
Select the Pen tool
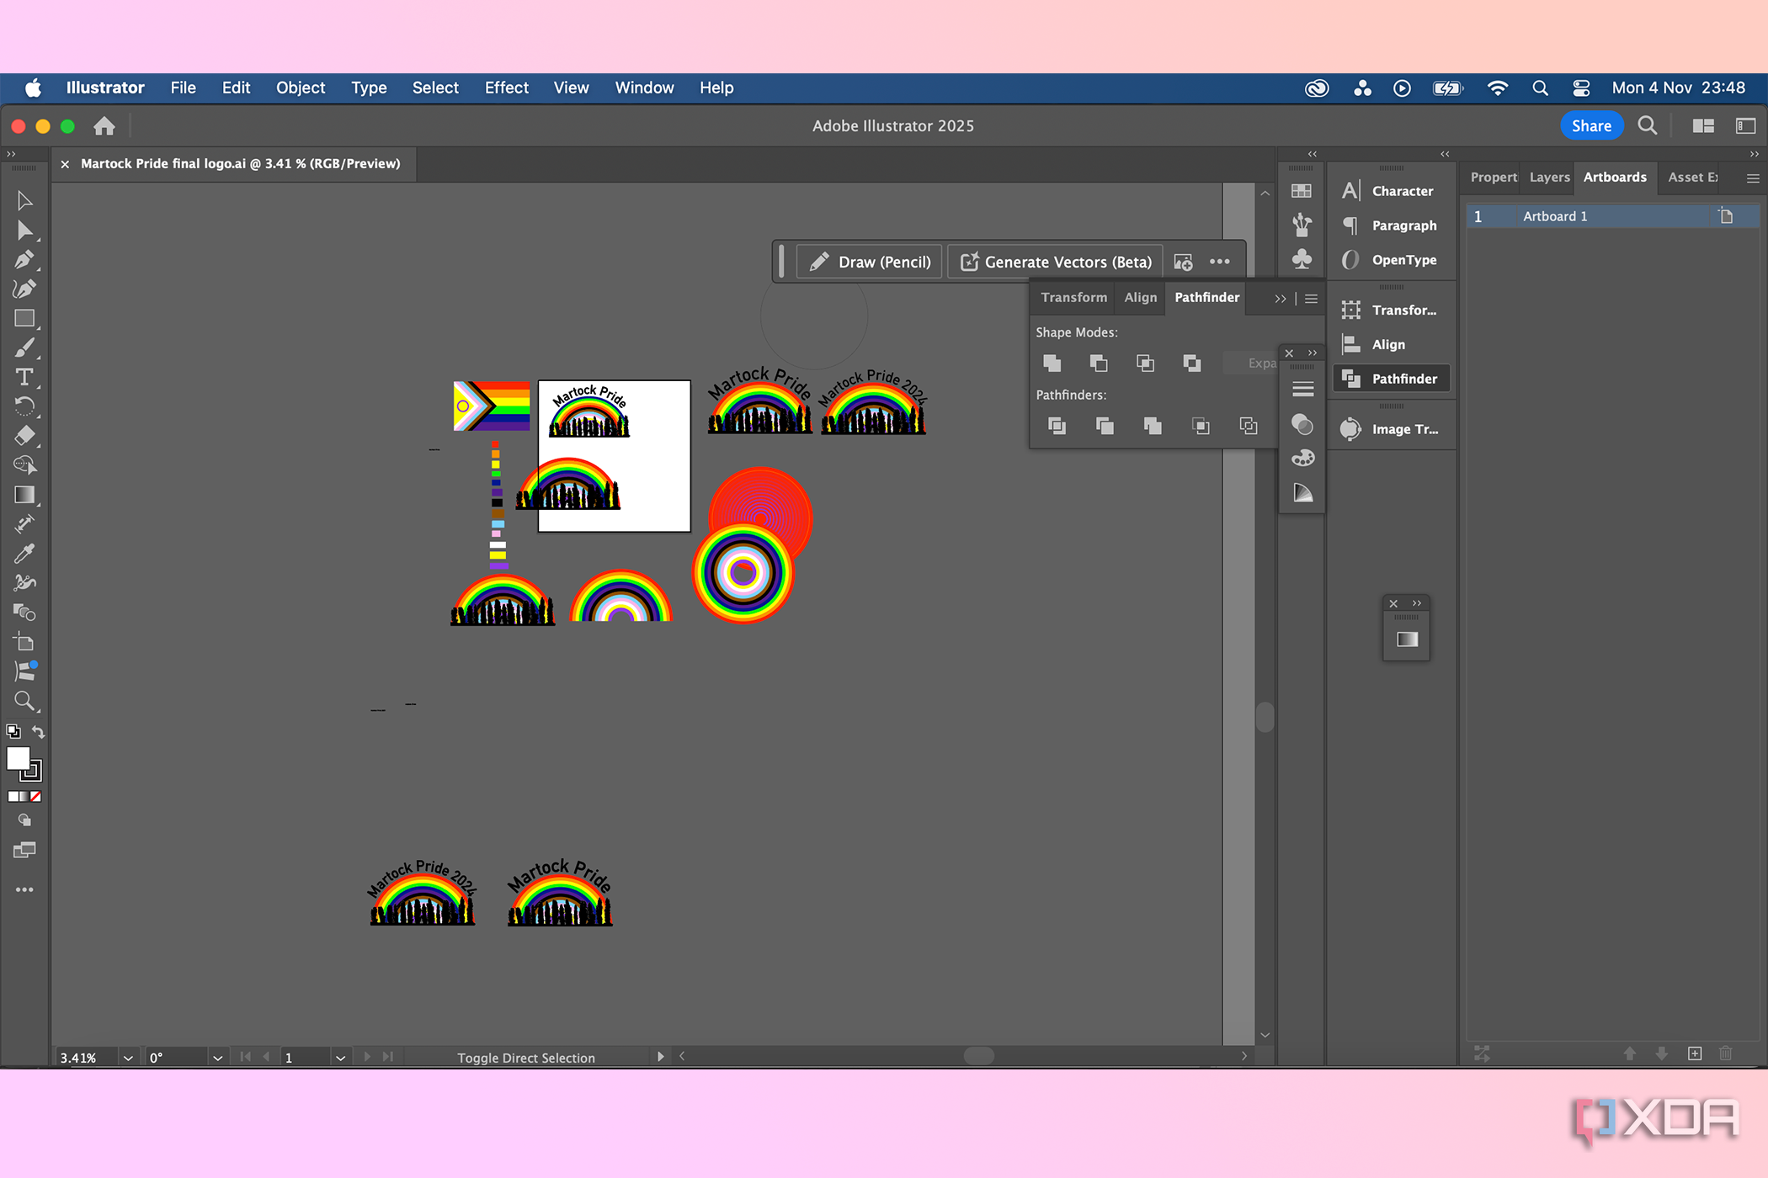click(x=24, y=259)
